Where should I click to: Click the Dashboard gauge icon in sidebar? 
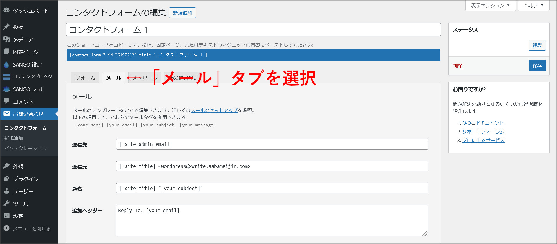[6, 10]
